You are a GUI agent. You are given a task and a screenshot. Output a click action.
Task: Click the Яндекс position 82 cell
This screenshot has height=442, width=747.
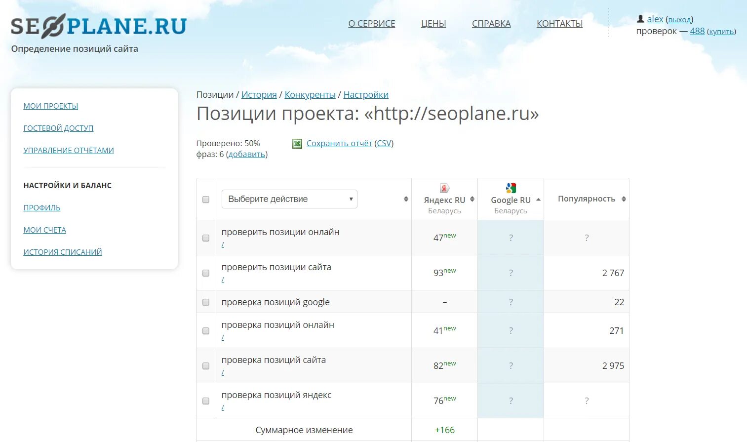(x=444, y=365)
